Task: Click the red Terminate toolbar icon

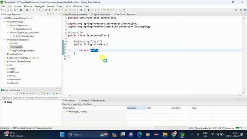Action: click(x=46, y=10)
